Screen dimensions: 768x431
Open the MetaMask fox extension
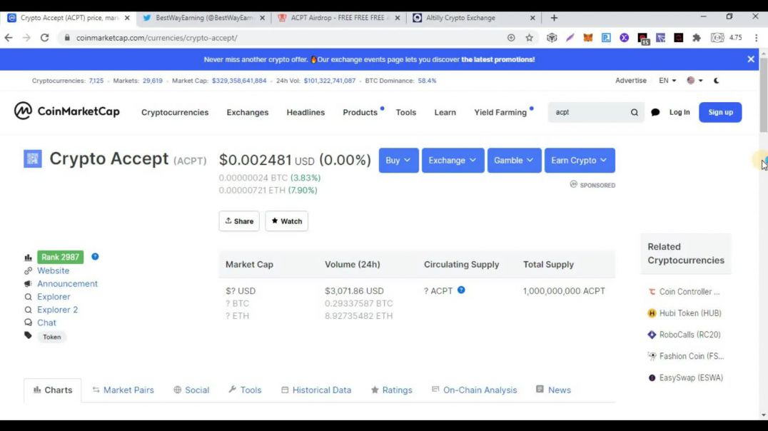(x=587, y=38)
